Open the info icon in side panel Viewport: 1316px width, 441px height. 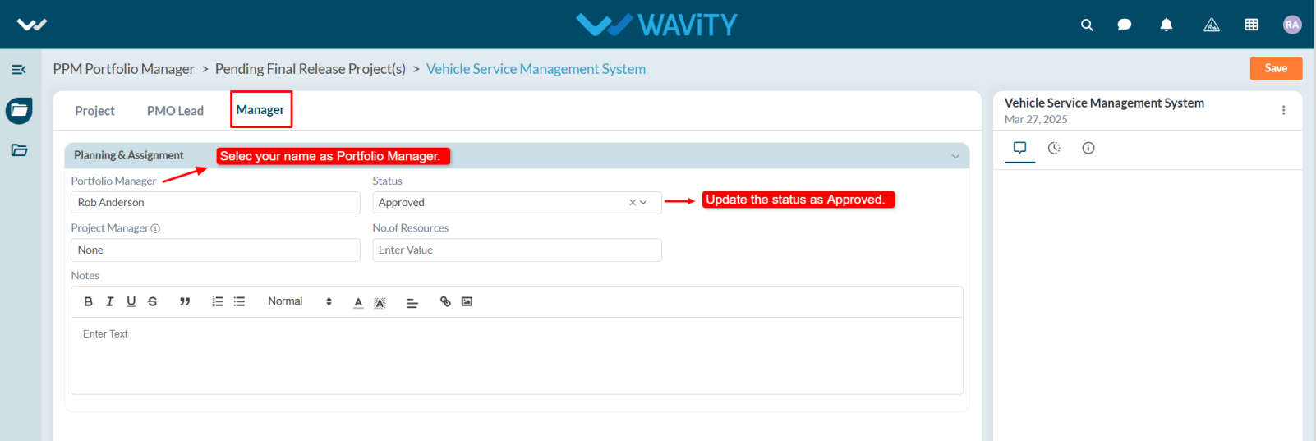[1088, 148]
